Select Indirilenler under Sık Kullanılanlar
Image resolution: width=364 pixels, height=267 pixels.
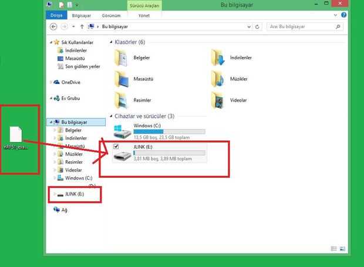[76, 50]
